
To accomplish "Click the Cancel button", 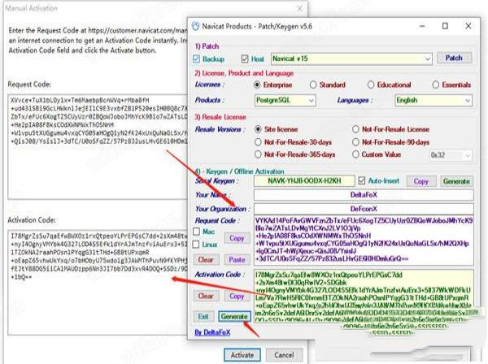I will click(284, 355).
